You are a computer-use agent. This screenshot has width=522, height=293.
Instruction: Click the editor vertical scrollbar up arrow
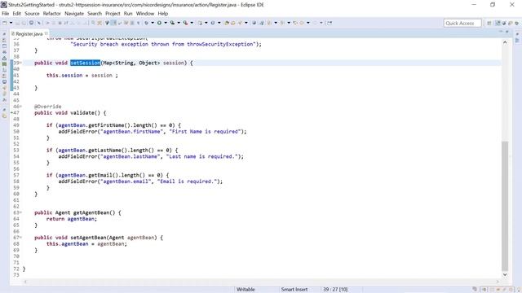[505, 42]
